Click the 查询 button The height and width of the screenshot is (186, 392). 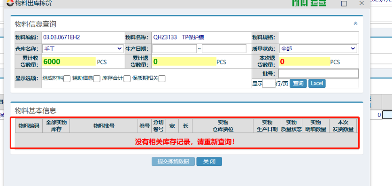tap(298, 83)
